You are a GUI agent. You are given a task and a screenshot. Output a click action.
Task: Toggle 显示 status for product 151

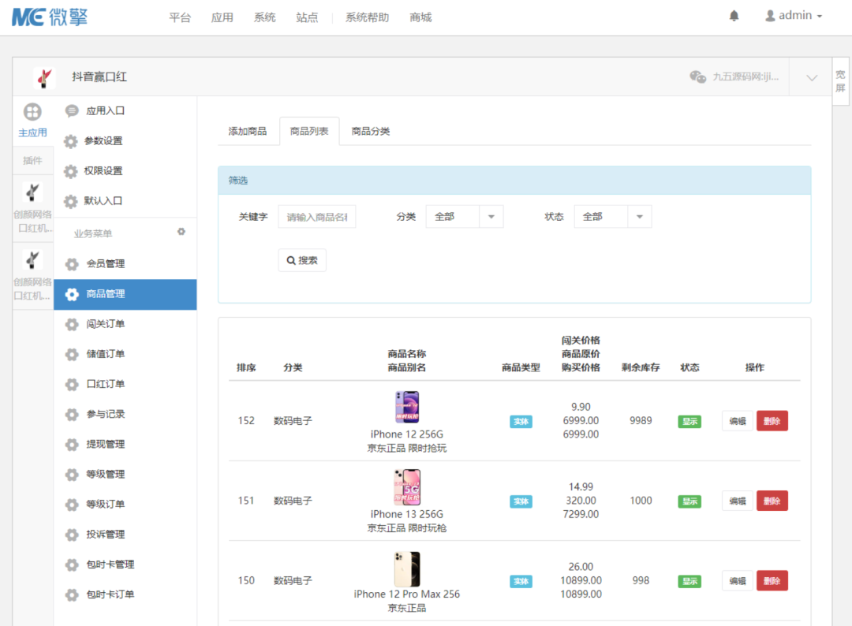coord(689,501)
